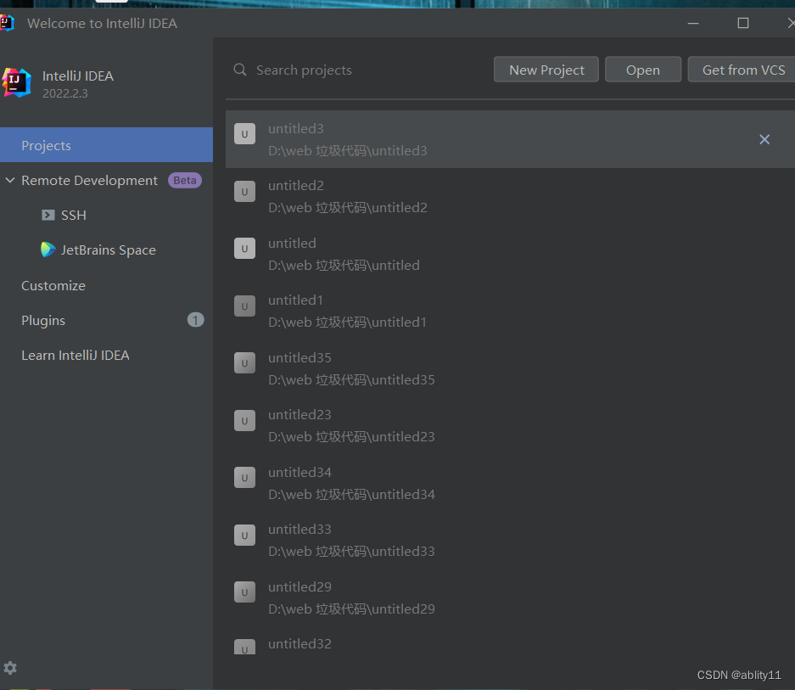This screenshot has height=690, width=795.
Task: Open the Remote Development section
Action: tap(89, 180)
